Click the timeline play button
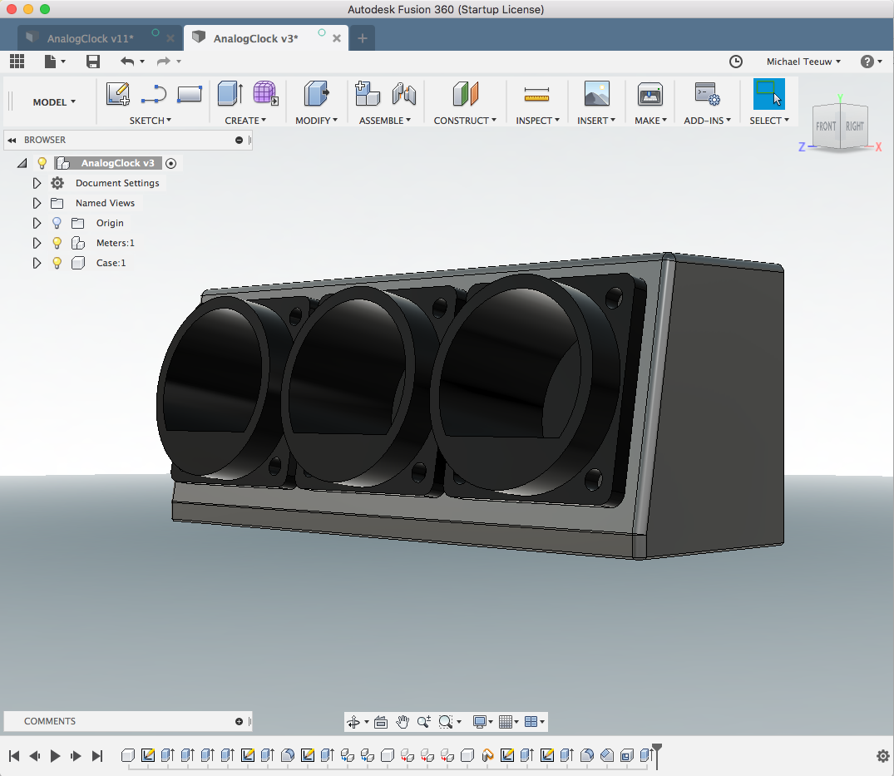894x776 pixels. 56,756
